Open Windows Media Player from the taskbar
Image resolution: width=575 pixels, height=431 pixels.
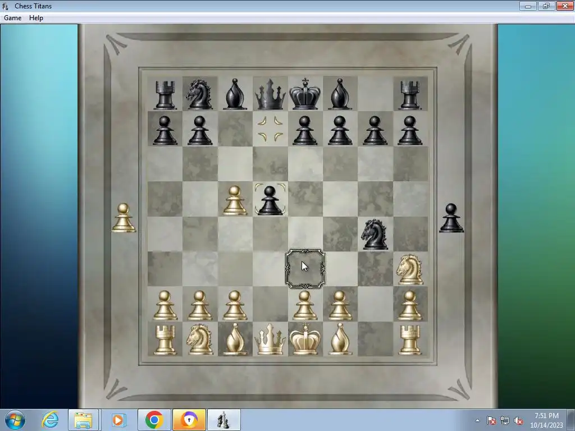tap(118, 420)
